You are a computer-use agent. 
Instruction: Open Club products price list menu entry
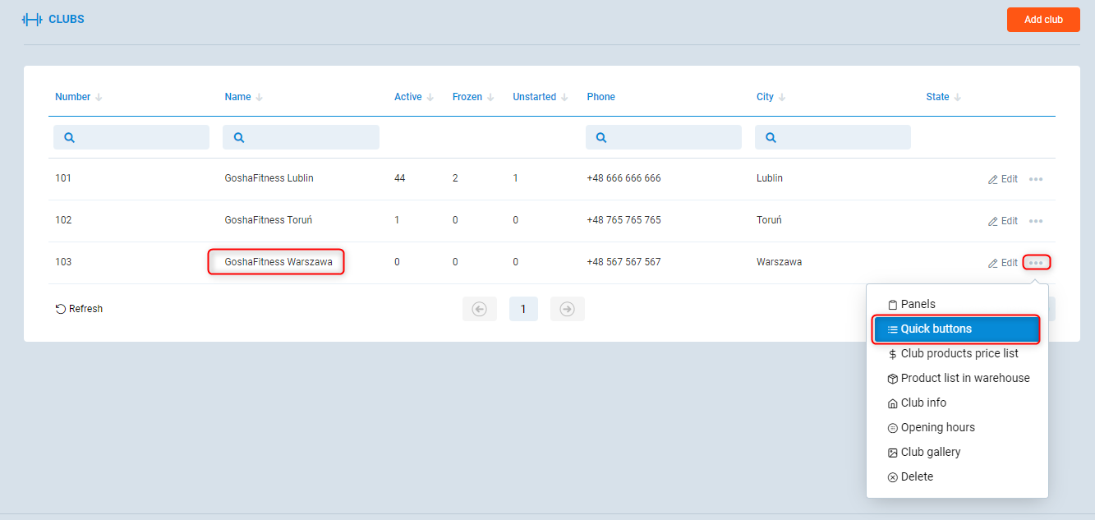[x=959, y=353]
